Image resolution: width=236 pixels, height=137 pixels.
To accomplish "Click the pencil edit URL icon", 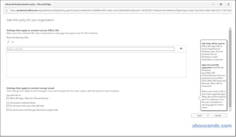I will click(8, 42).
